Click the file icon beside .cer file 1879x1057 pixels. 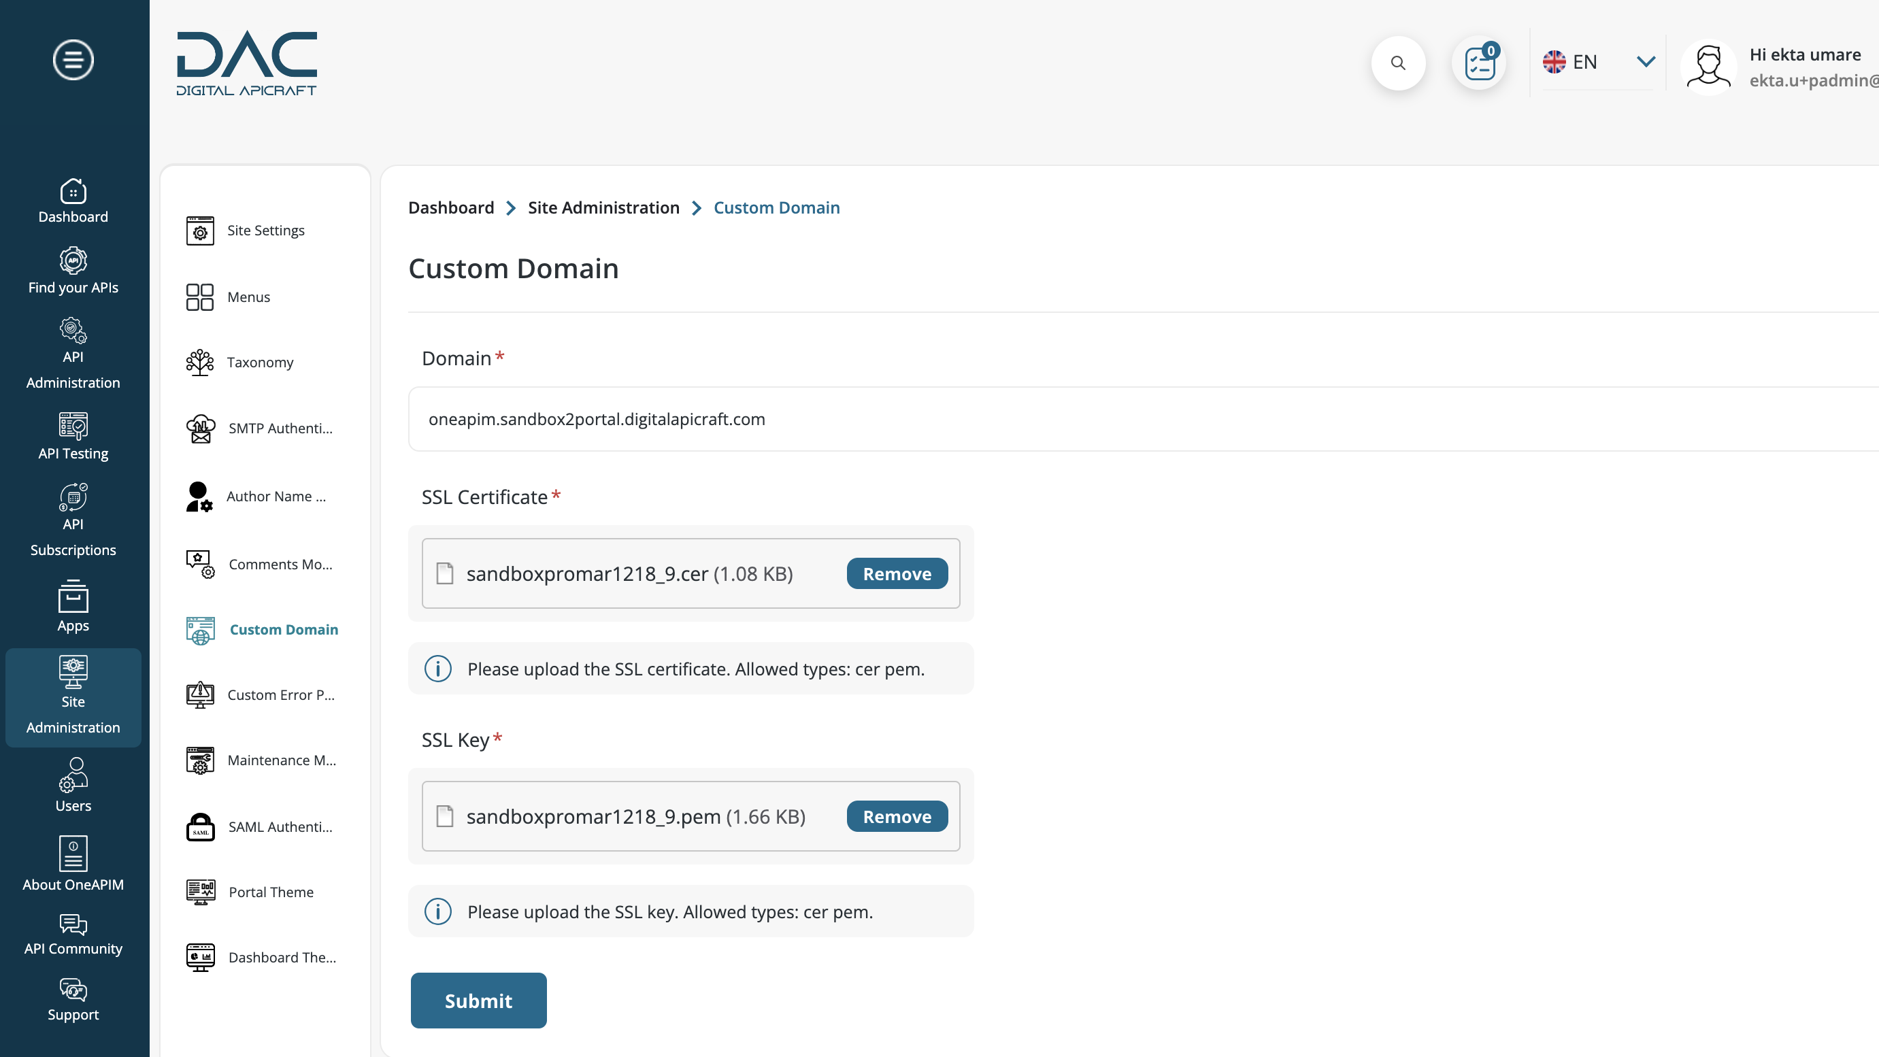point(445,573)
